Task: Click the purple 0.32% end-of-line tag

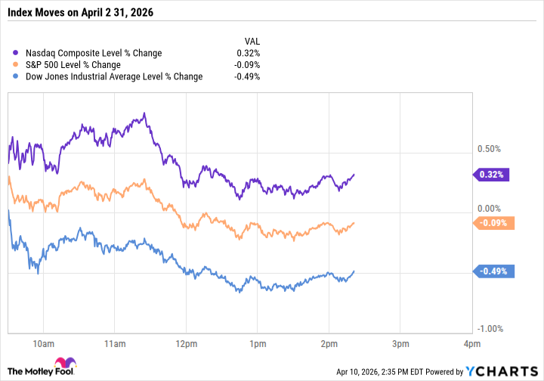Action: [x=492, y=175]
